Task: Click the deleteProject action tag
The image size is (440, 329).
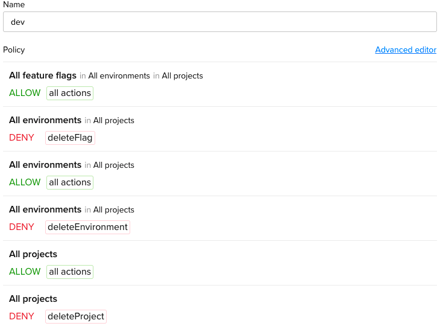Action: 76,316
